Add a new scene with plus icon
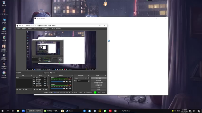 point(17,90)
